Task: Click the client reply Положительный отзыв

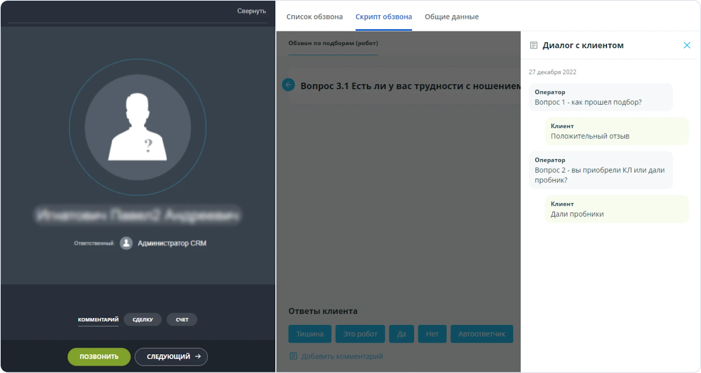Action: [x=616, y=131]
